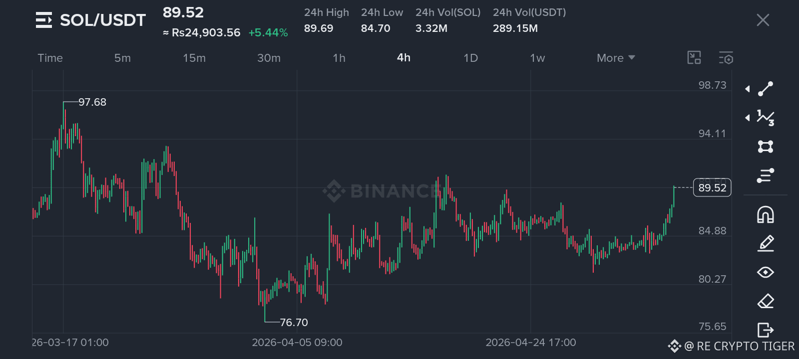Exit the drawing toolbar
This screenshot has height=359, width=799.
(x=766, y=330)
